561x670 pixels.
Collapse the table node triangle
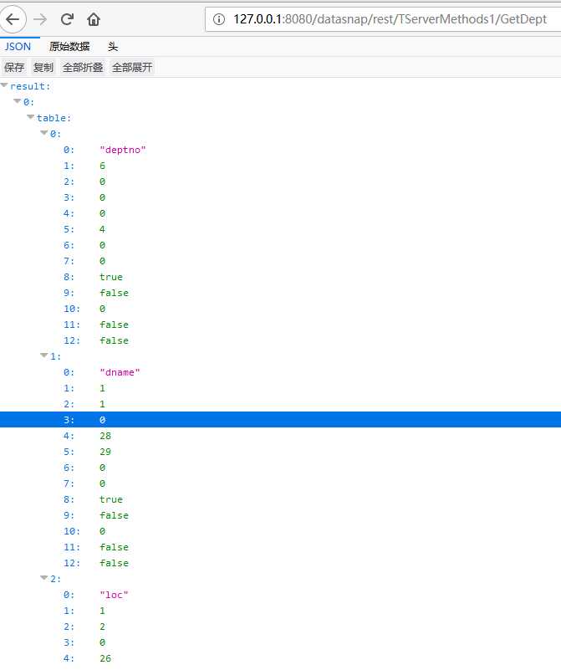click(31, 117)
